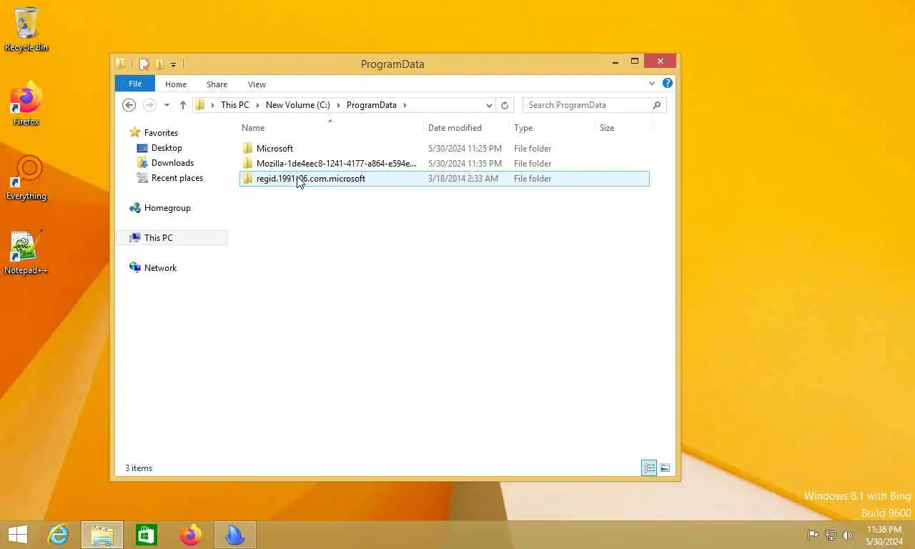Viewport: 915px width, 549px height.
Task: Open the Windows Start button
Action: 18,535
